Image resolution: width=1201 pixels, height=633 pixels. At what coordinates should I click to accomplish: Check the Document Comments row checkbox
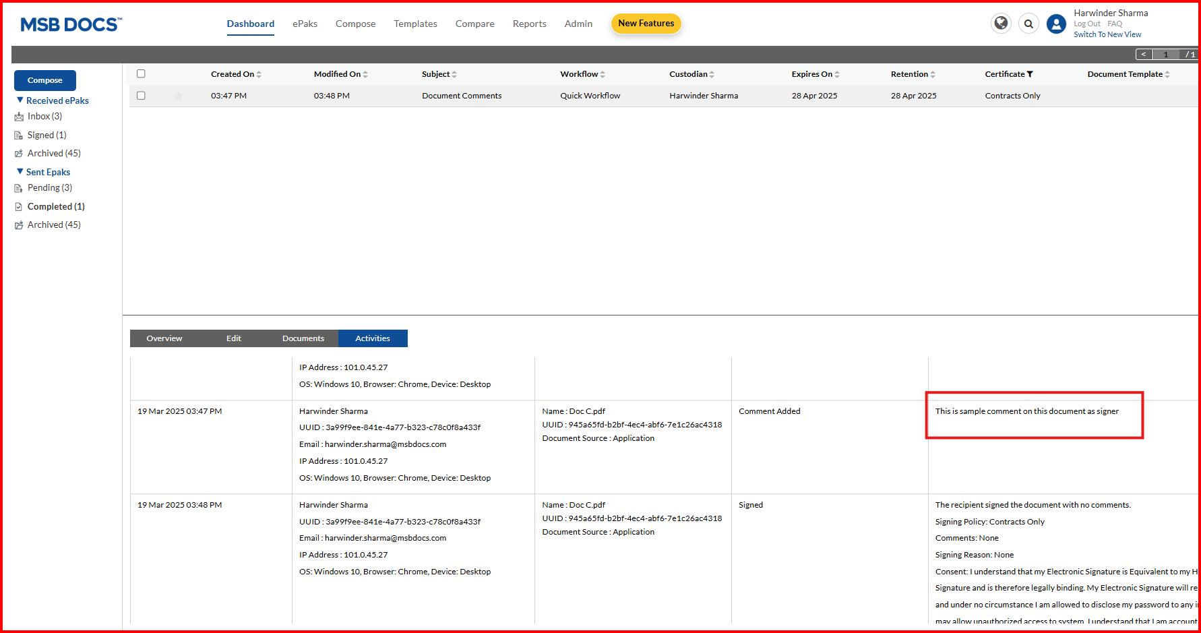pyautogui.click(x=141, y=96)
